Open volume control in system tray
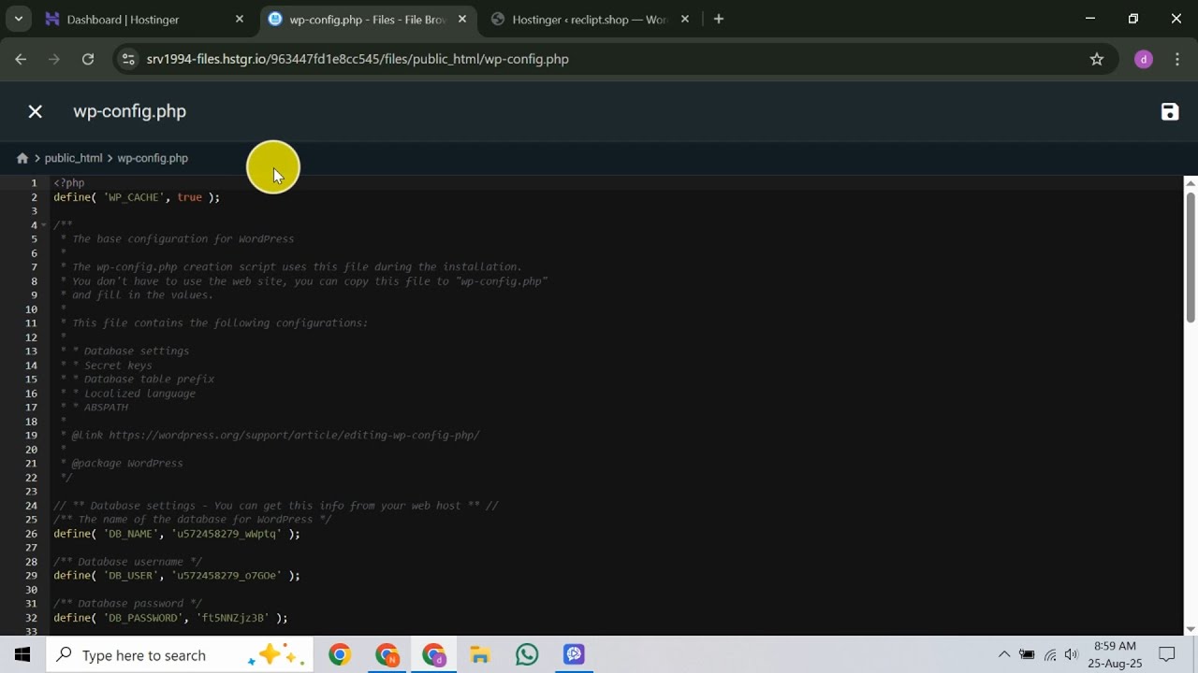Viewport: 1198px width, 673px height. [x=1072, y=655]
